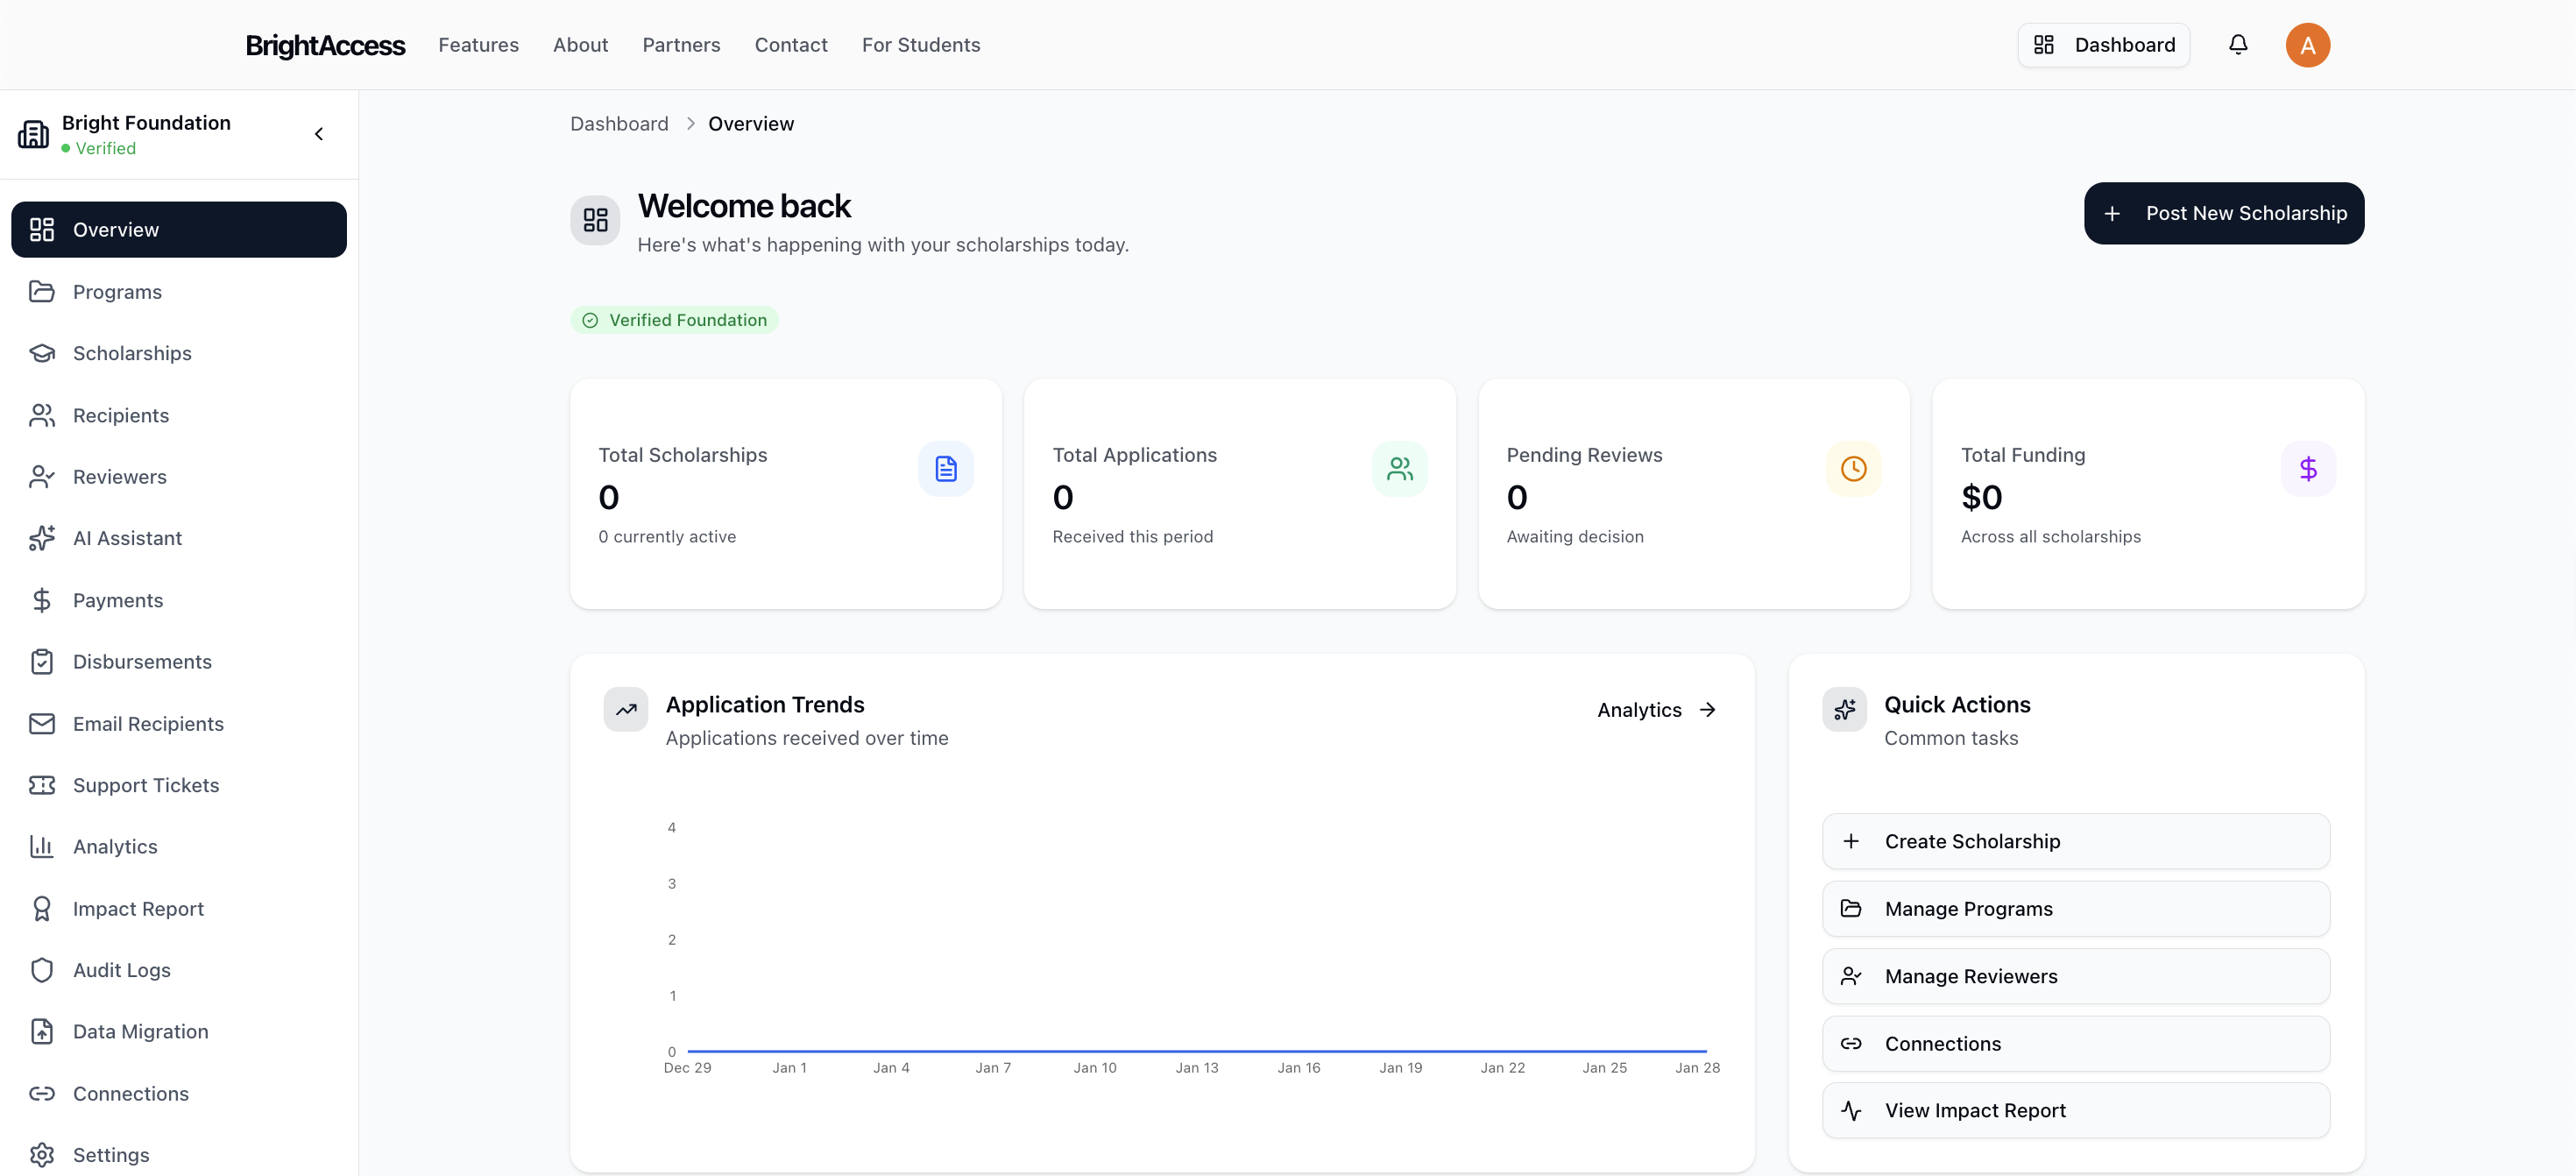Screen dimensions: 2576x1176
Task: Open the For Students menu item
Action: pyautogui.click(x=921, y=45)
